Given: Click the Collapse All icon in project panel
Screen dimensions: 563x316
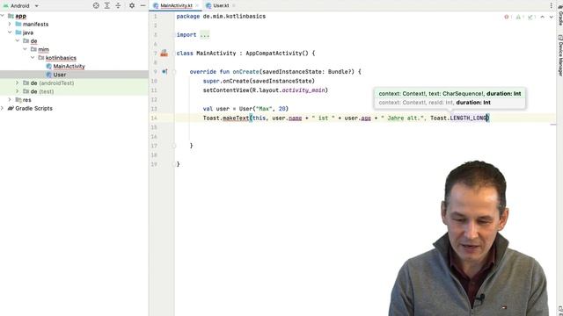Looking at the screenshot, I should [x=118, y=6].
